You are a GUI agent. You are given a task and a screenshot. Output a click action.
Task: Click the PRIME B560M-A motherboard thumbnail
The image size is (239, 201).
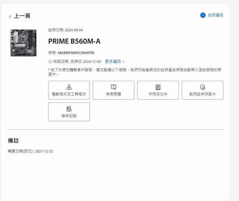click(x=23, y=43)
